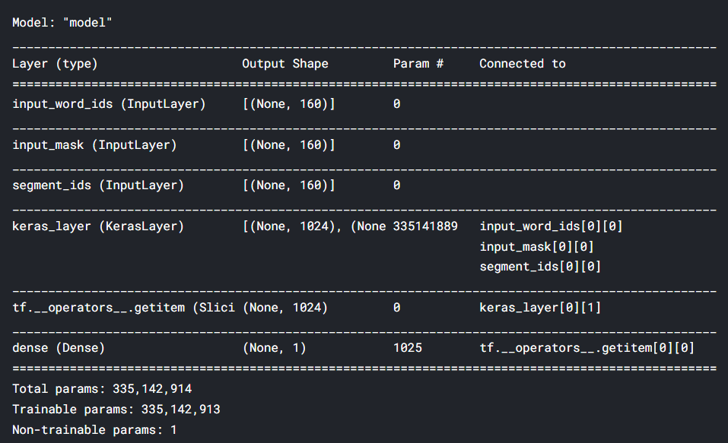Click the tf.__operators__.getitem layer name
This screenshot has width=728, height=443.
pos(123,308)
